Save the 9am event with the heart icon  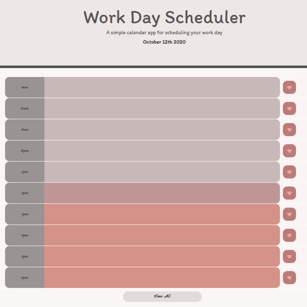pos(290,87)
